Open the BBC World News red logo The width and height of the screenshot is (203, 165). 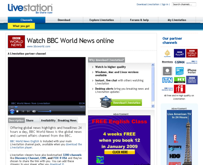(17, 42)
